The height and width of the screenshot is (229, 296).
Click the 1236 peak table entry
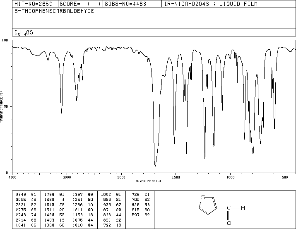pos(77,205)
